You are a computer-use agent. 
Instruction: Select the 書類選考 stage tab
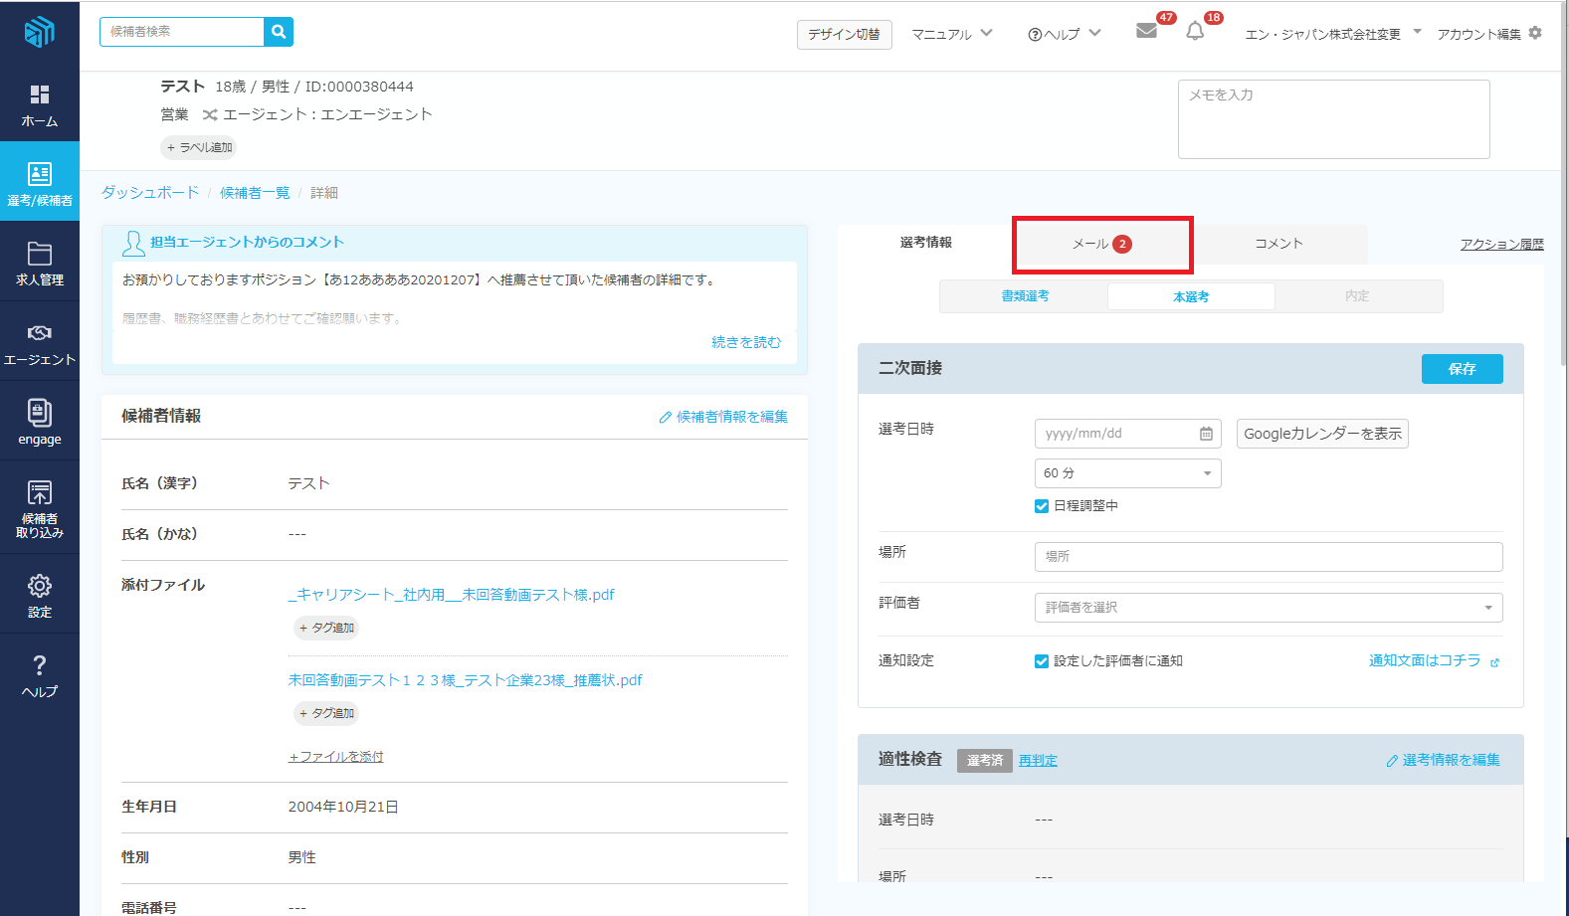click(x=1025, y=296)
